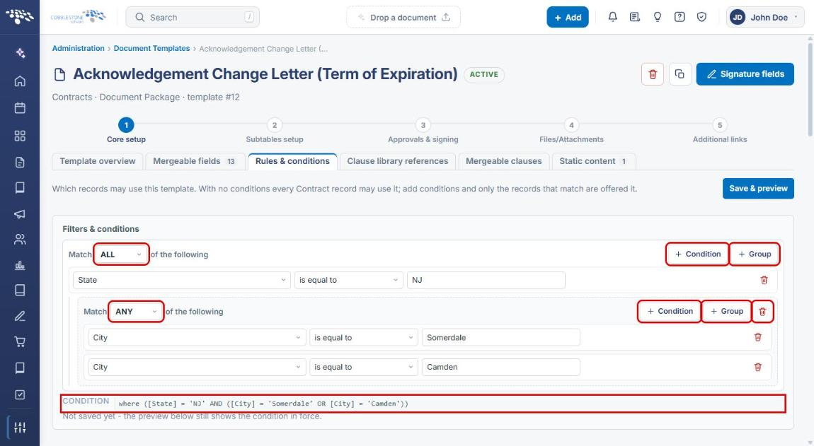This screenshot has height=446, width=814.
Task: Go to step 4 Files/Attachments
Action: tap(571, 131)
